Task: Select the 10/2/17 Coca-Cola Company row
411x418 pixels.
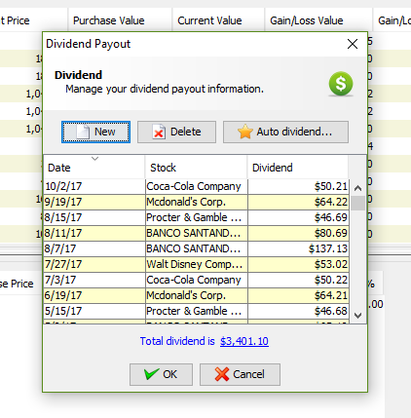Action: tap(197, 186)
